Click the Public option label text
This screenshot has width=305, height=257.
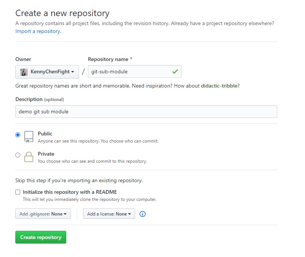click(x=45, y=134)
